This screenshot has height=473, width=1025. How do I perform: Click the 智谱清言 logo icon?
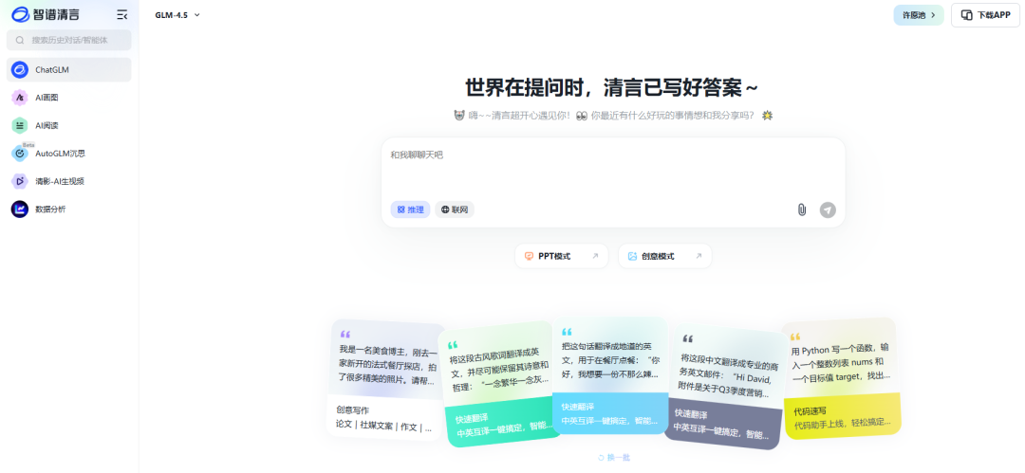(20, 14)
